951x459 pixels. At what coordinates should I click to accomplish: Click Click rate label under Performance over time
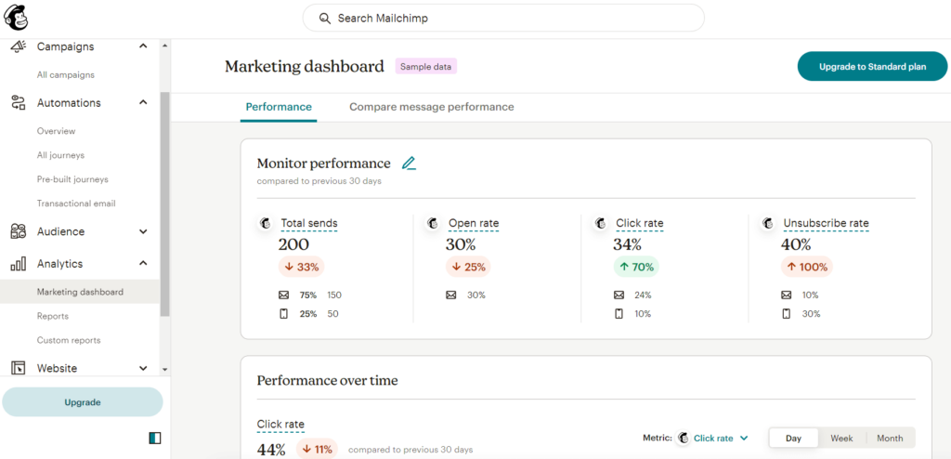click(280, 425)
